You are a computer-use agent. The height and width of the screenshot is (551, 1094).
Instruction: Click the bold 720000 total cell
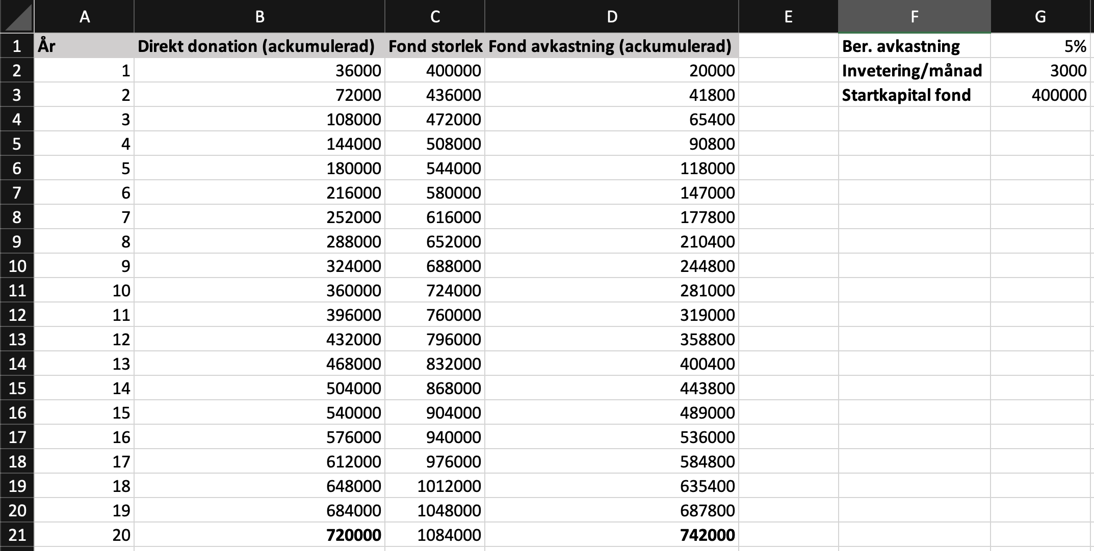[x=259, y=535]
